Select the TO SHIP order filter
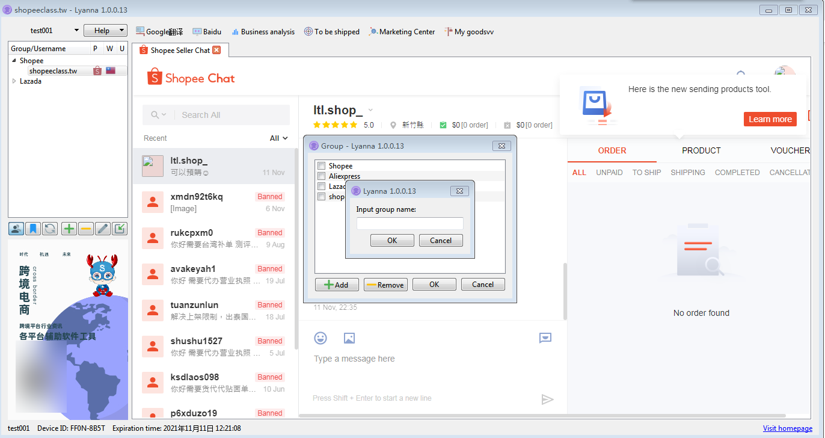The width and height of the screenshot is (825, 438). (646, 173)
